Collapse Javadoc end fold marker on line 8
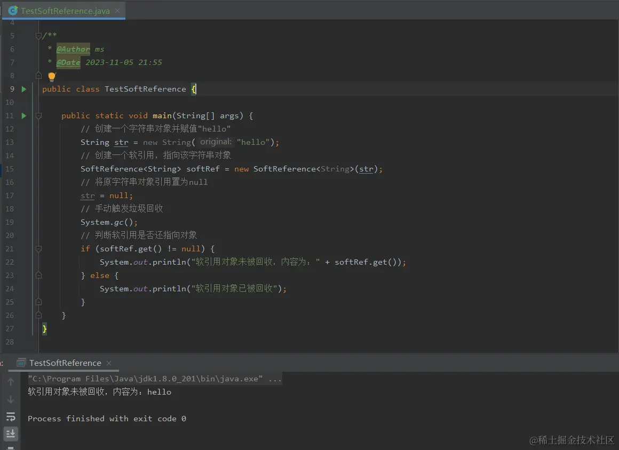Screen dimensions: 619x450 click(x=38, y=76)
